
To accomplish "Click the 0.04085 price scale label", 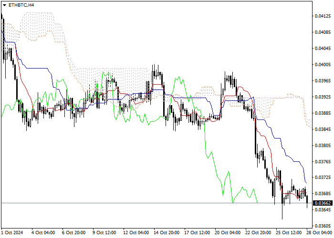I will 323,32.
